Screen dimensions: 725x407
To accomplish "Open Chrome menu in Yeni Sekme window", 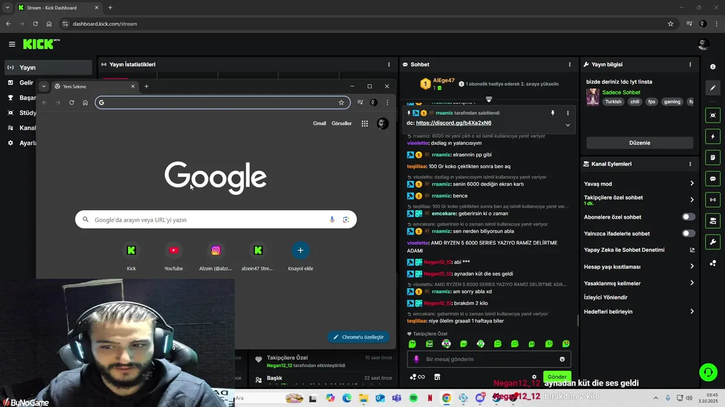I will point(387,102).
